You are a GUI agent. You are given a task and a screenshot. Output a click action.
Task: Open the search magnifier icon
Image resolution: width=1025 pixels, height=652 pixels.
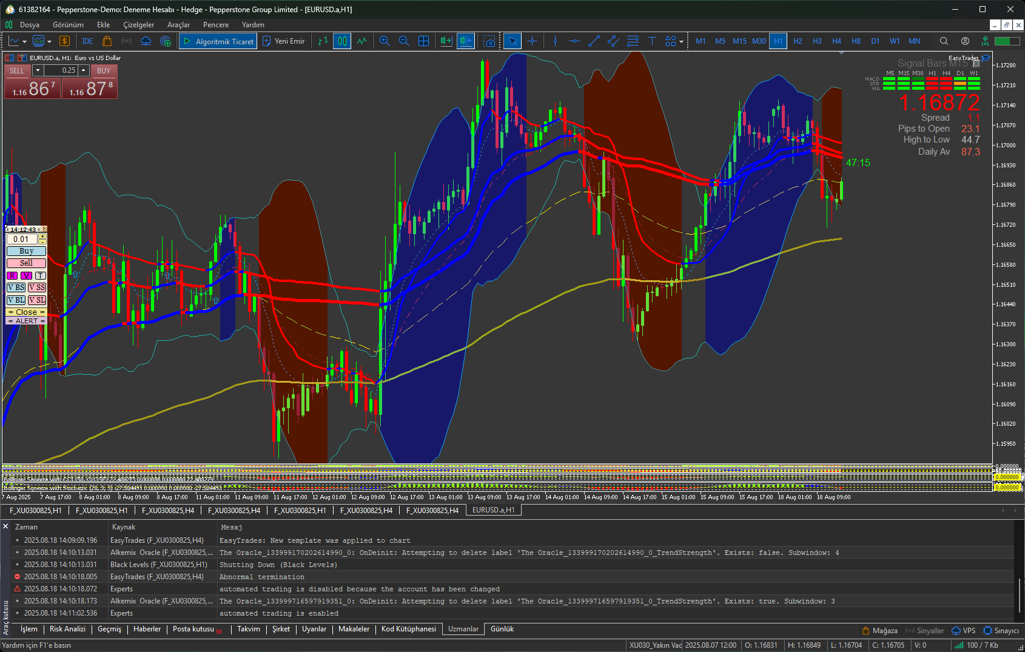point(944,41)
